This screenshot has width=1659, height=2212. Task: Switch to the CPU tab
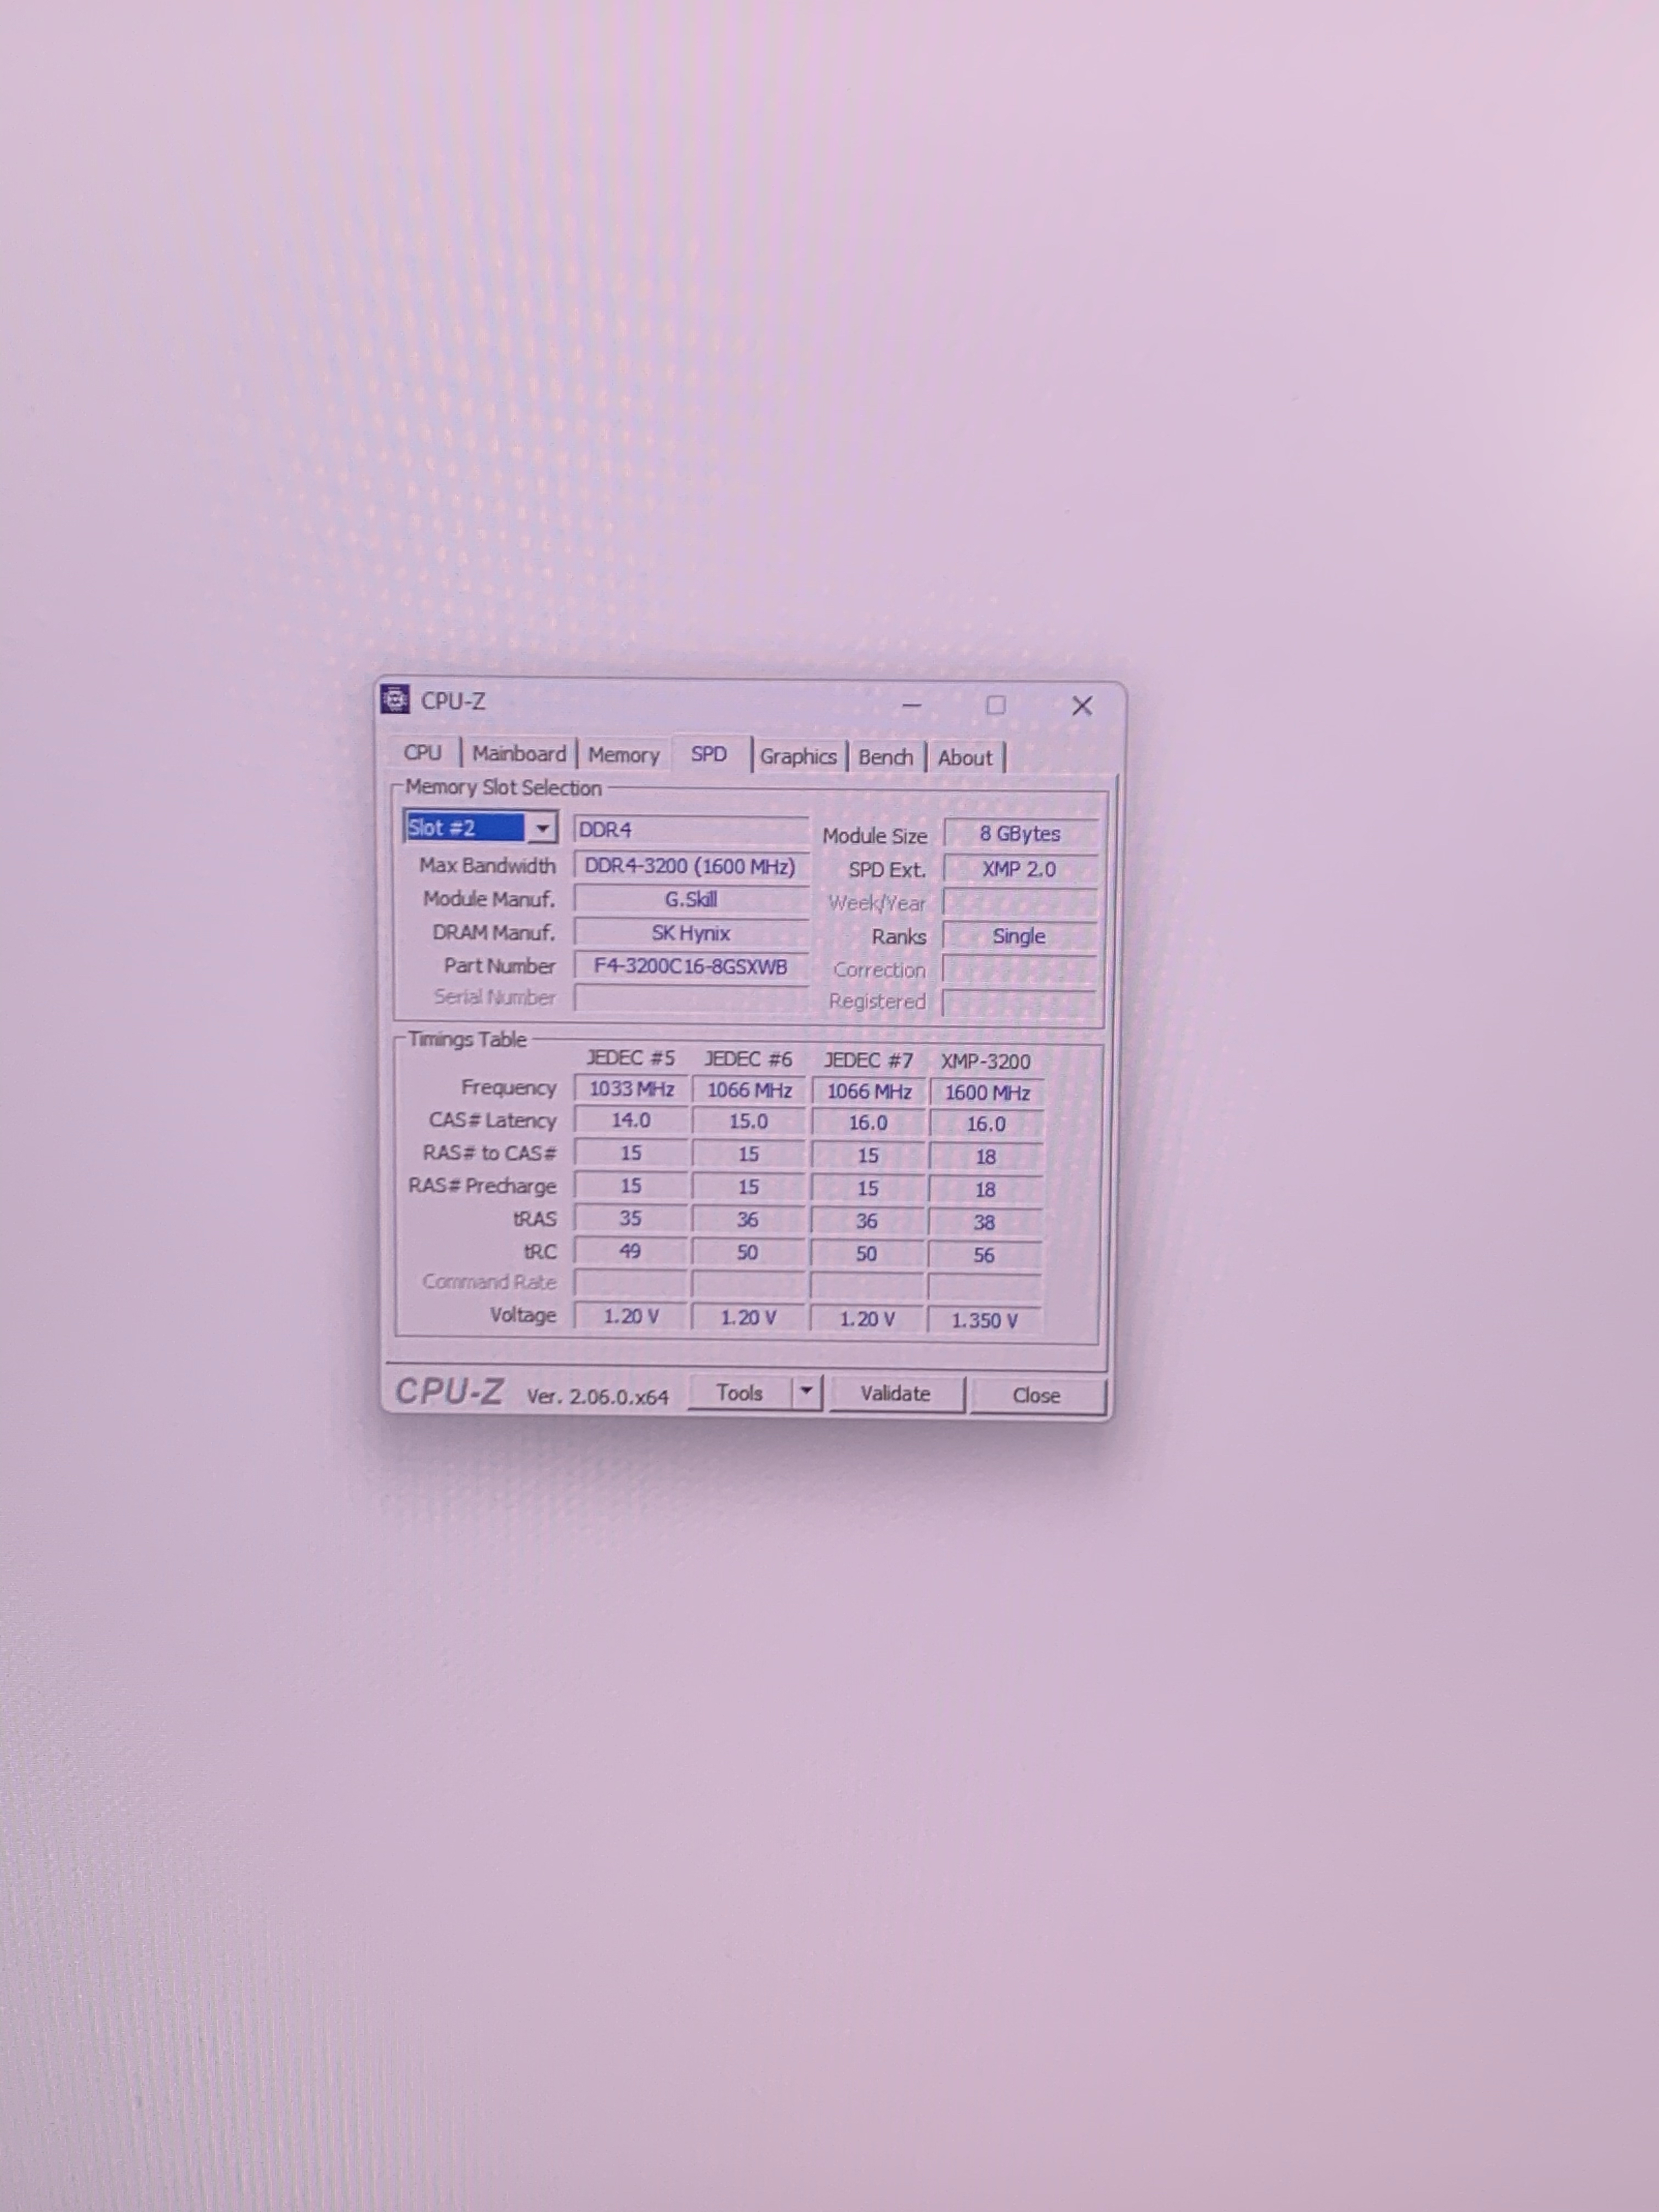(422, 752)
